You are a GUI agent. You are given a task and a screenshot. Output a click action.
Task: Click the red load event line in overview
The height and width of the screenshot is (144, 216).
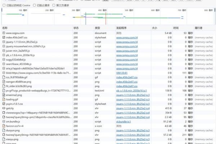tap(105, 18)
